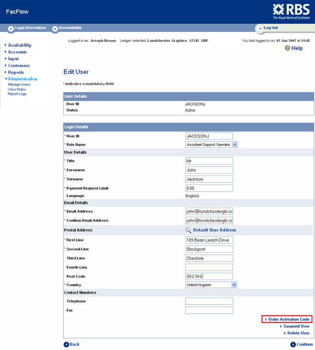
Task: Expand the Reports menu
Action: click(16, 72)
